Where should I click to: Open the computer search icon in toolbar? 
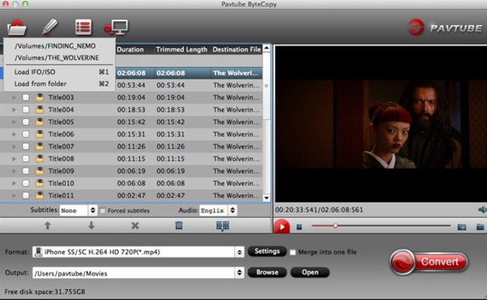(x=116, y=28)
